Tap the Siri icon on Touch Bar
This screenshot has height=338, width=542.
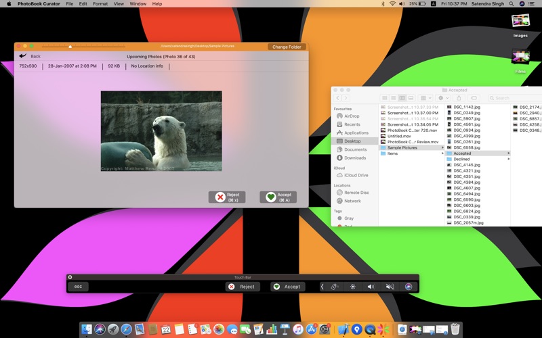pyautogui.click(x=409, y=287)
